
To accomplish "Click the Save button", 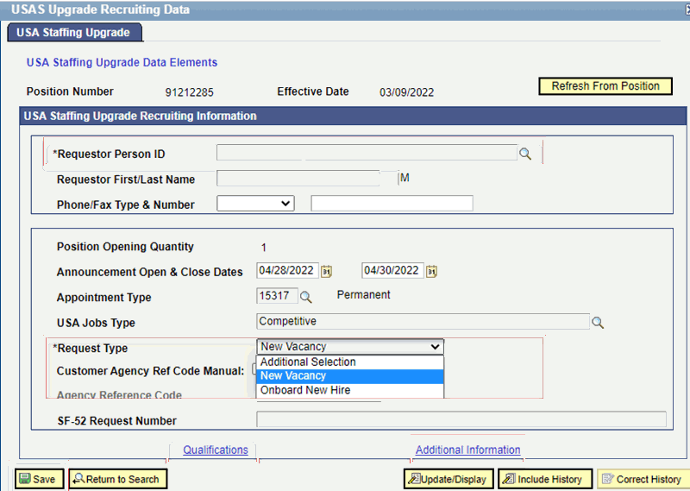I will pos(39,479).
